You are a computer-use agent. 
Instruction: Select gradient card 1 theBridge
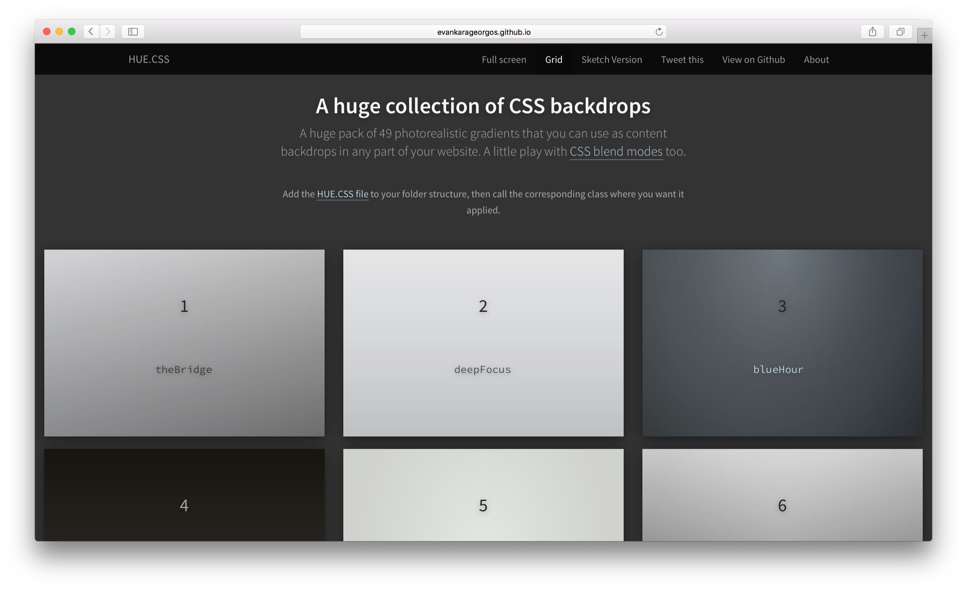[184, 343]
